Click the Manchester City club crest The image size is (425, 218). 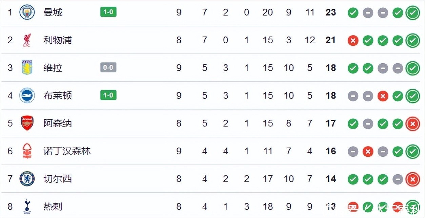pyautogui.click(x=27, y=13)
